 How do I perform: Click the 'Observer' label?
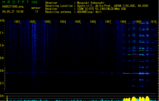51,3
